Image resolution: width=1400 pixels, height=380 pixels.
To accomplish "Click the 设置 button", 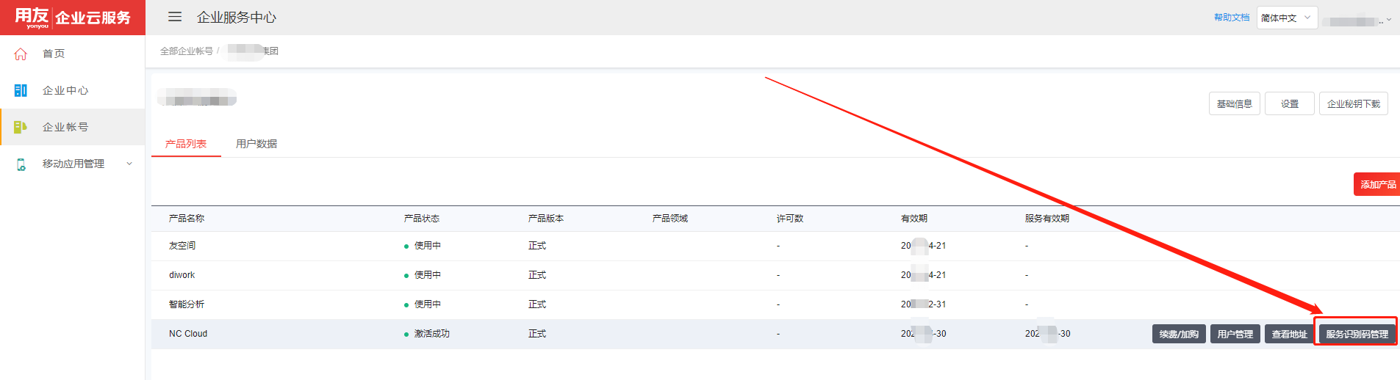I will tap(1290, 103).
